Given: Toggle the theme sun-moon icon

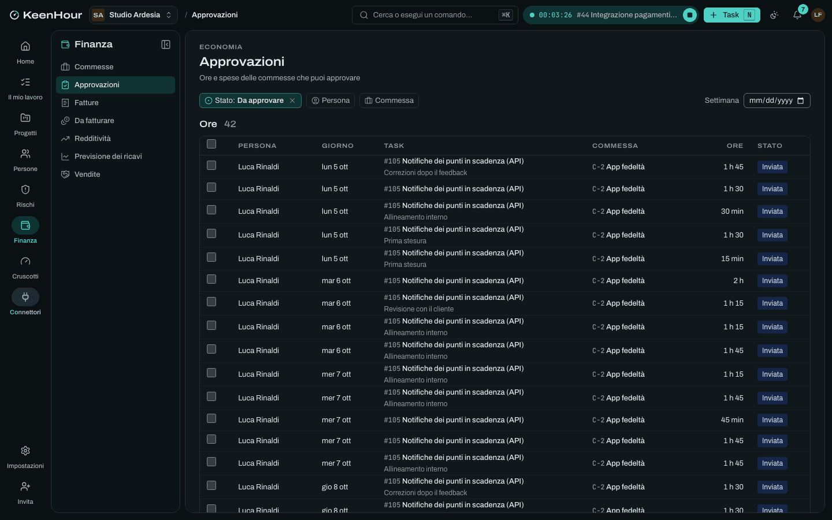Looking at the screenshot, I should pyautogui.click(x=774, y=15).
